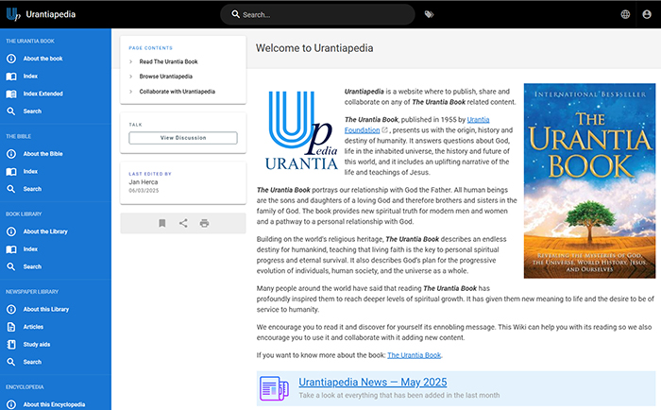The image size is (661, 410).
Task: Click the magnifier icon in search bar
Action: [x=236, y=14]
